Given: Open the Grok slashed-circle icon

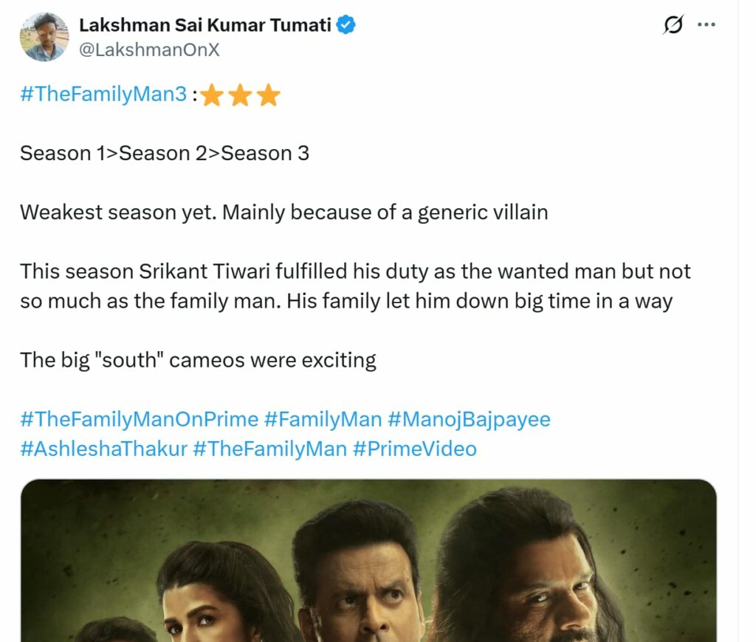Looking at the screenshot, I should tap(673, 25).
